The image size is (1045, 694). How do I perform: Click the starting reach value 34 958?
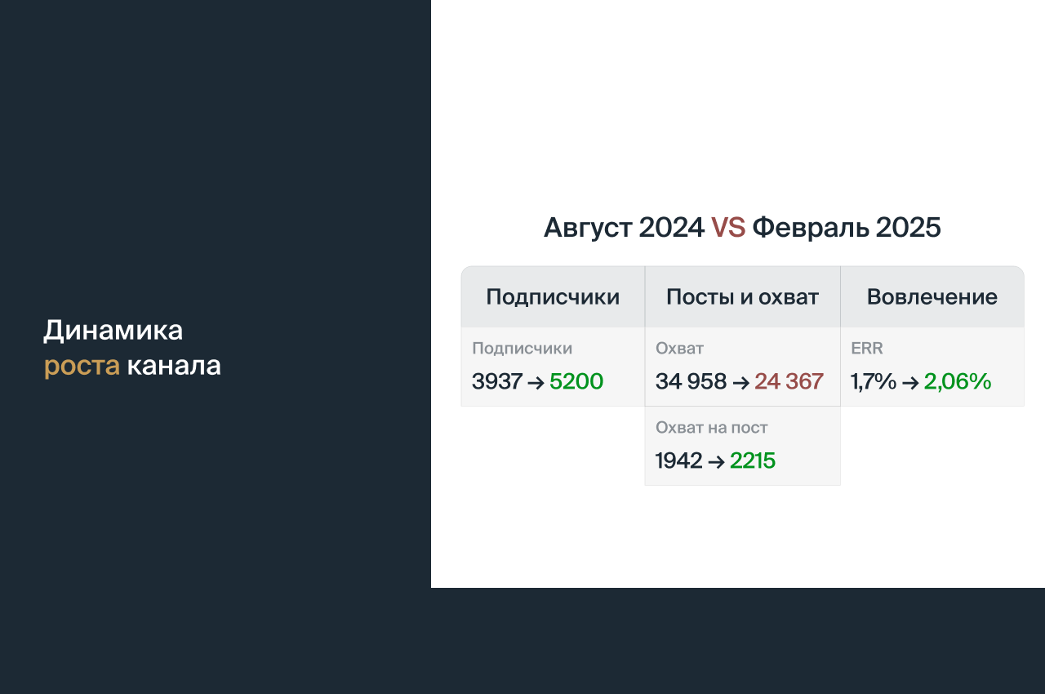691,381
